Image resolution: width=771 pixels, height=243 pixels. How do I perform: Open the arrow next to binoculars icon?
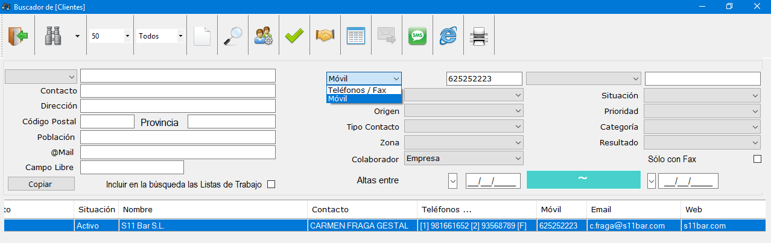(x=77, y=36)
